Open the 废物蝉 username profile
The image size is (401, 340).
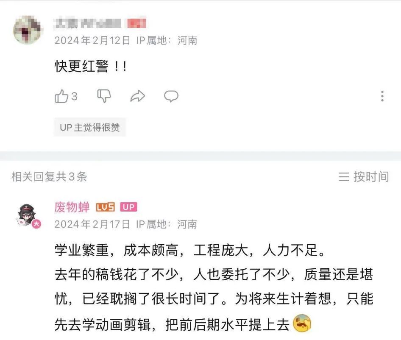point(72,207)
